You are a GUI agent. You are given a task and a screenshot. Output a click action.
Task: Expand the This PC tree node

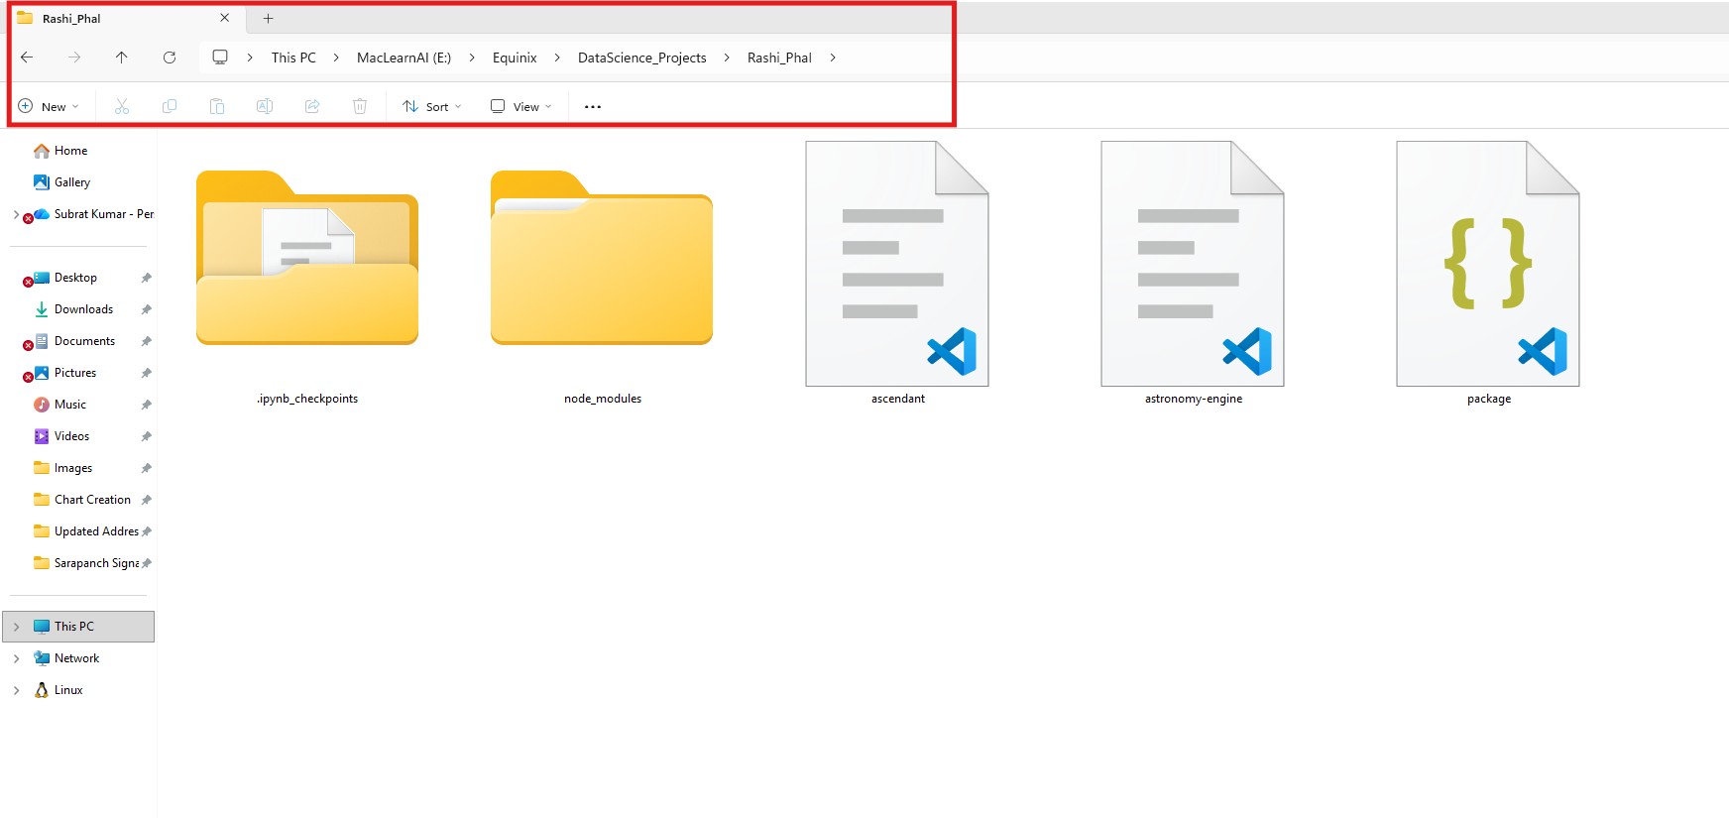(17, 627)
